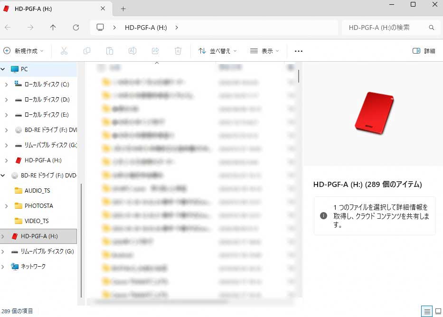Viewport: 443px width, 317px height.
Task: Refresh the current folder view
Action: coord(75,28)
